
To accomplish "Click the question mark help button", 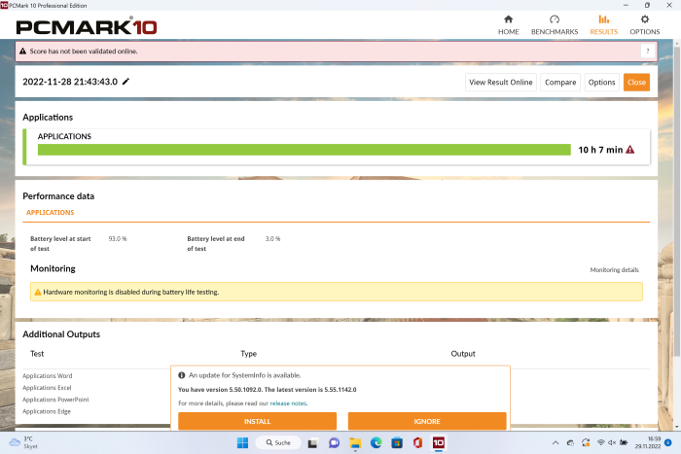I will point(647,51).
